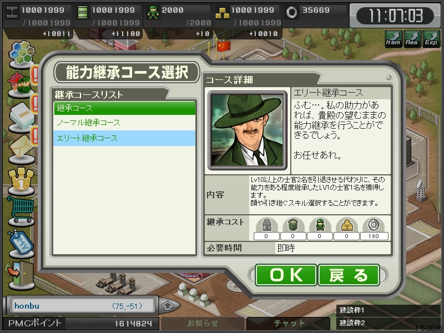This screenshot has height=333, width=444.
Task: Open the soldier target mission icon
Action: pos(21,84)
